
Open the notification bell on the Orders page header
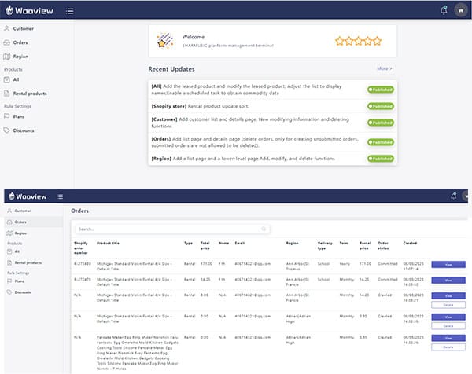(x=454, y=196)
